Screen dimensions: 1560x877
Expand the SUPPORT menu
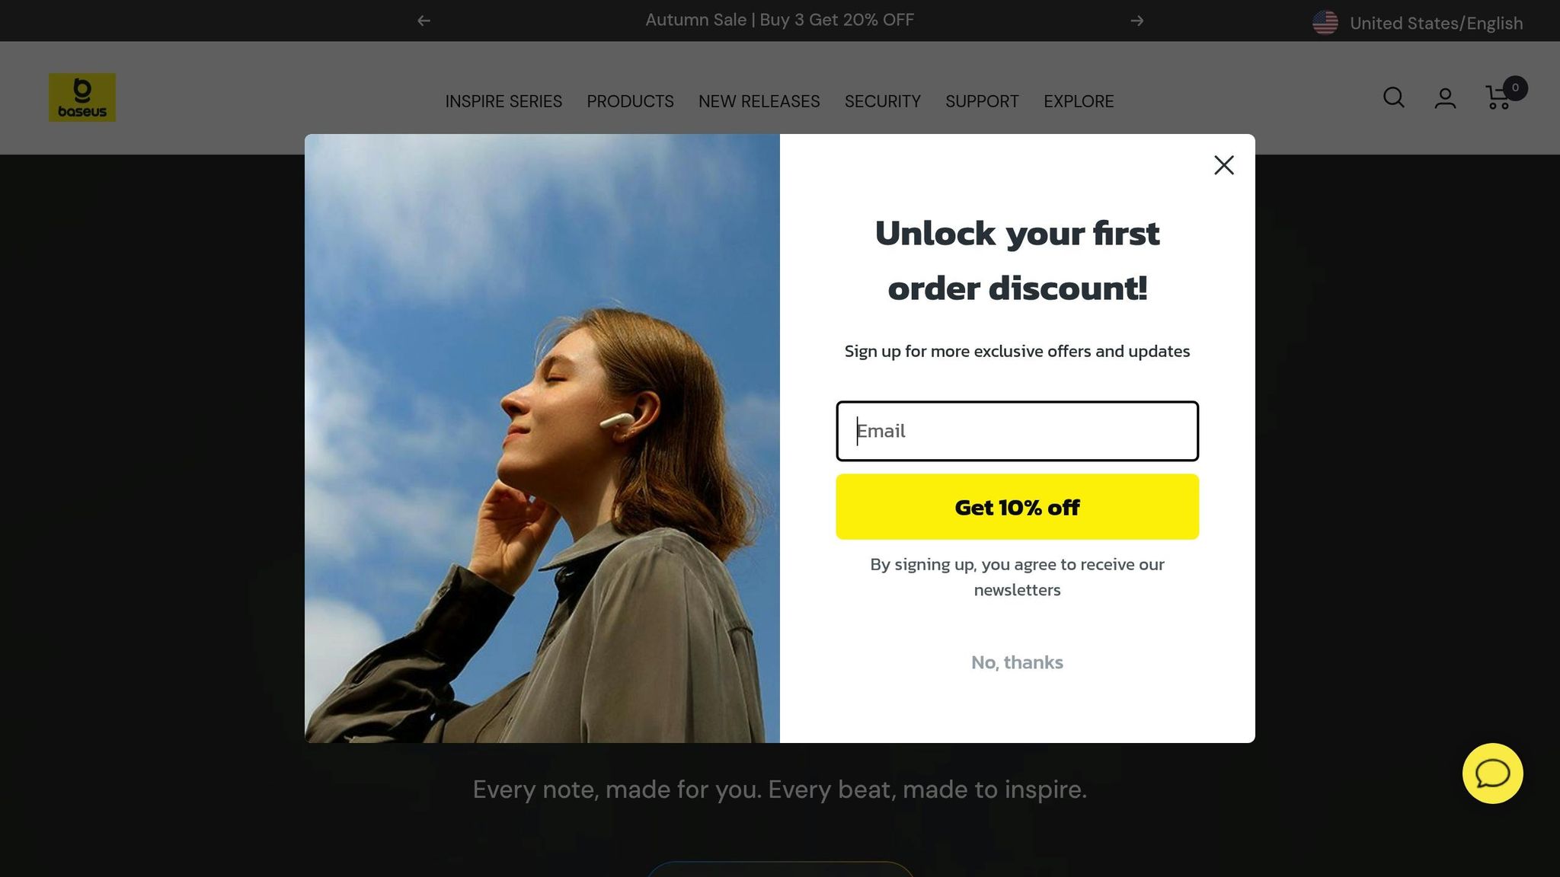pos(982,101)
